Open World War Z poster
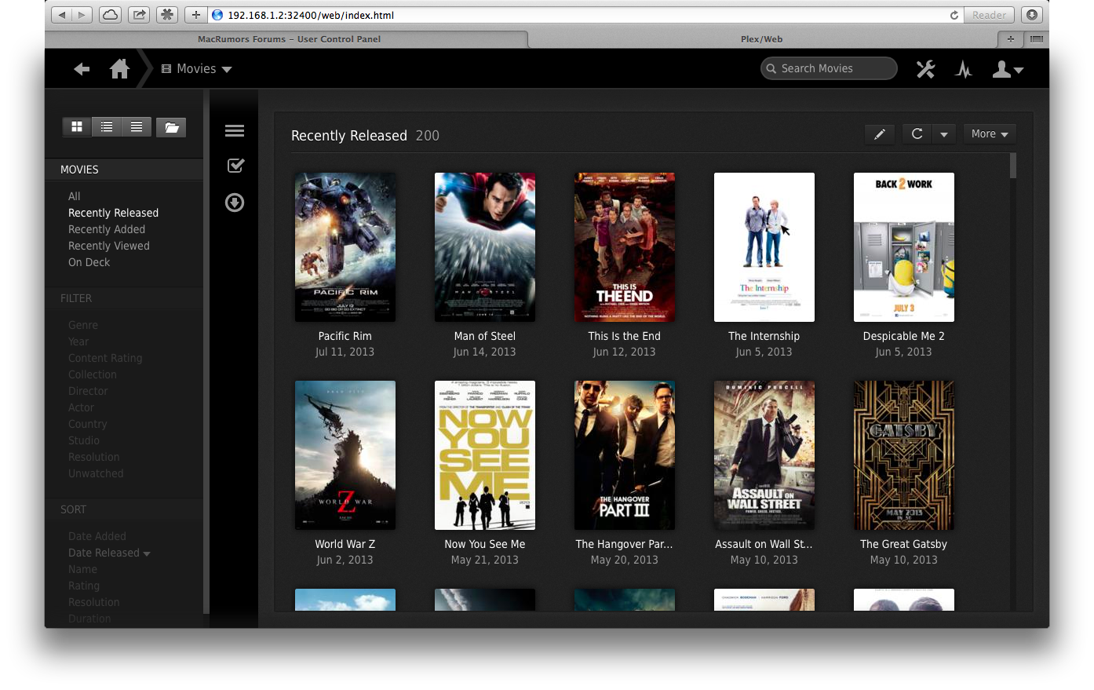1094x690 pixels. tap(345, 455)
